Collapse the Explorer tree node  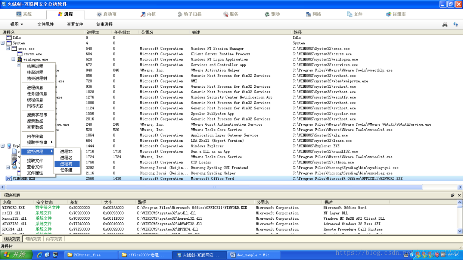(3, 146)
